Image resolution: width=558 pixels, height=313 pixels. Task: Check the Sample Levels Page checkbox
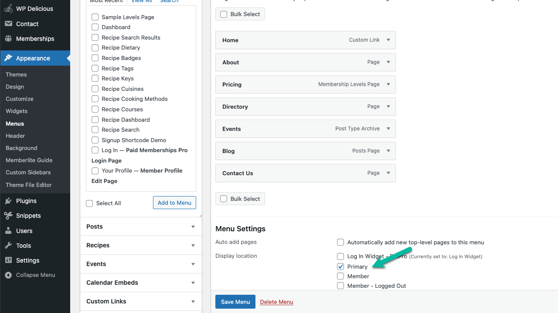[95, 17]
